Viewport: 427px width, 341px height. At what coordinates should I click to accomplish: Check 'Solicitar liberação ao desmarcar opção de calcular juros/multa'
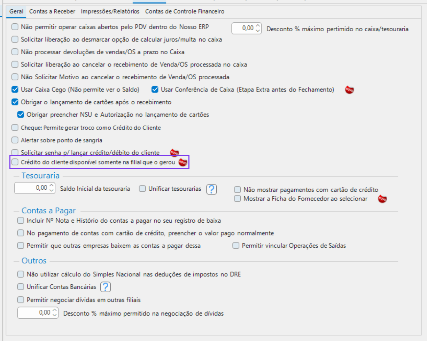coord(15,39)
